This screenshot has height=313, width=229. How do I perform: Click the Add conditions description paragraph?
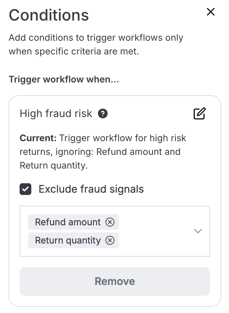[96, 44]
